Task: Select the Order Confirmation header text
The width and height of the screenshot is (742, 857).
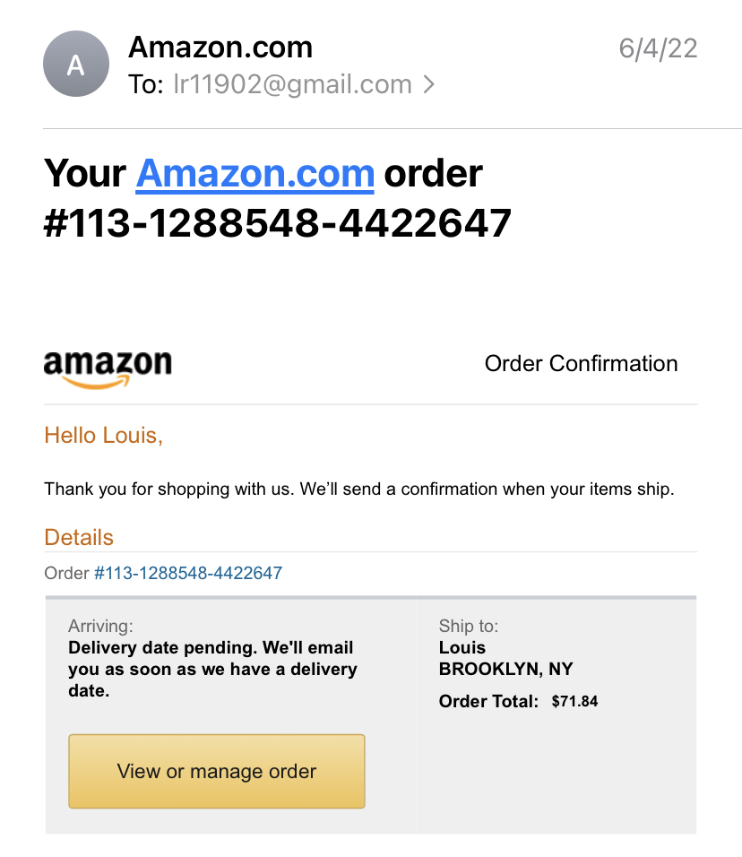Action: [581, 363]
